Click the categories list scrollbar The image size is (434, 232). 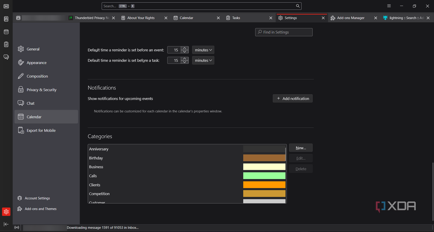(x=286, y=154)
